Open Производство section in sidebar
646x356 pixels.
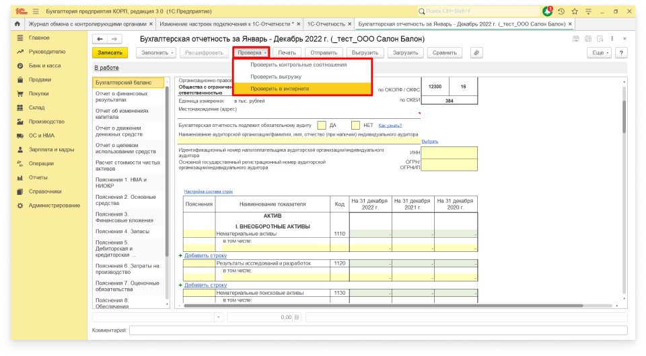46,122
